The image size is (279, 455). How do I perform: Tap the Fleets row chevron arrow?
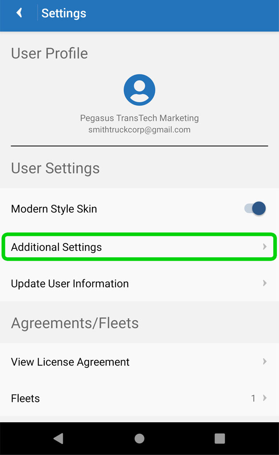coord(265,398)
